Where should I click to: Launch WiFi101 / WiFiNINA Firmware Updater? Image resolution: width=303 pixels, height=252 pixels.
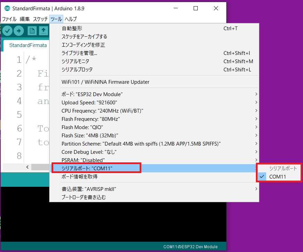(x=154, y=82)
